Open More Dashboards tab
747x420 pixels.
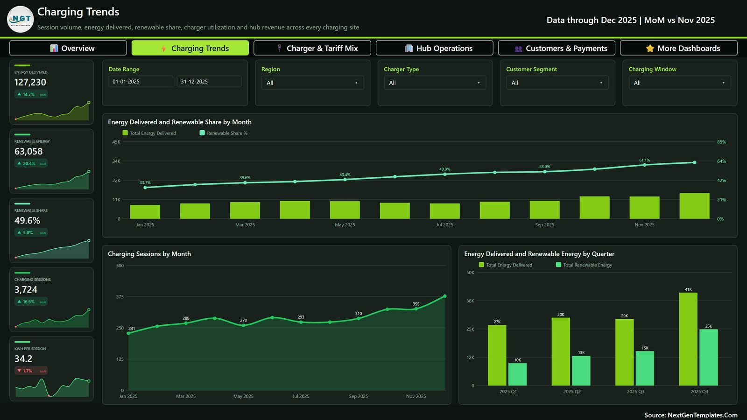click(x=679, y=48)
